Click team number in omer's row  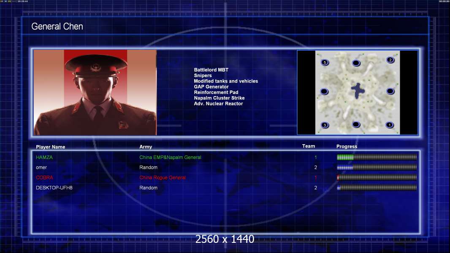(316, 167)
